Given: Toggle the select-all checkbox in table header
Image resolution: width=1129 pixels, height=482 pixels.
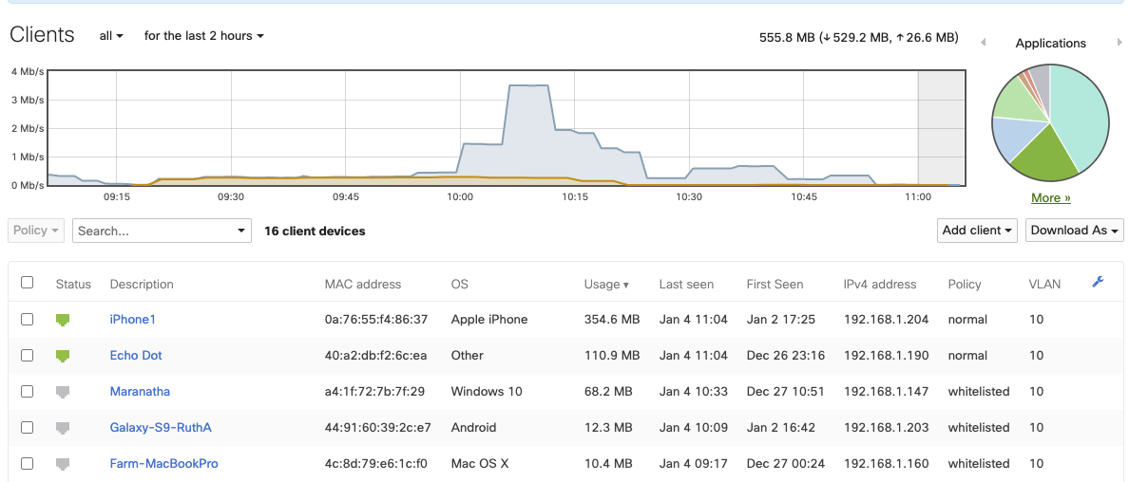Looking at the screenshot, I should (x=28, y=283).
